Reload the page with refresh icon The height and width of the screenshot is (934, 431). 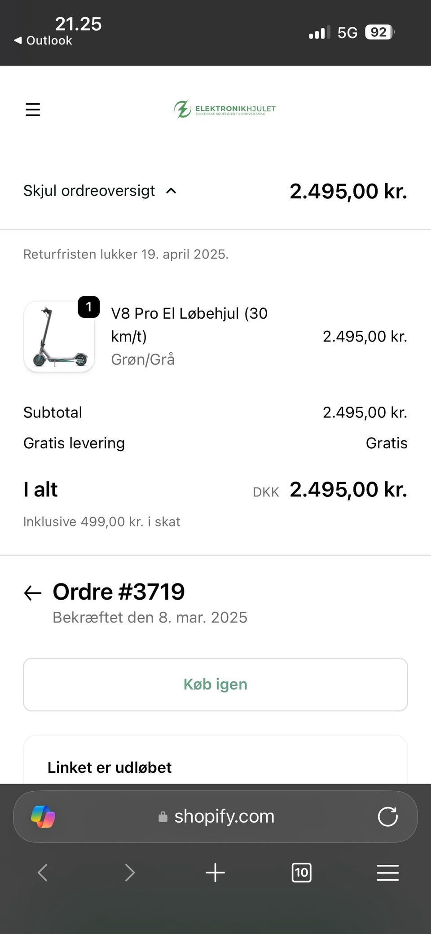387,816
